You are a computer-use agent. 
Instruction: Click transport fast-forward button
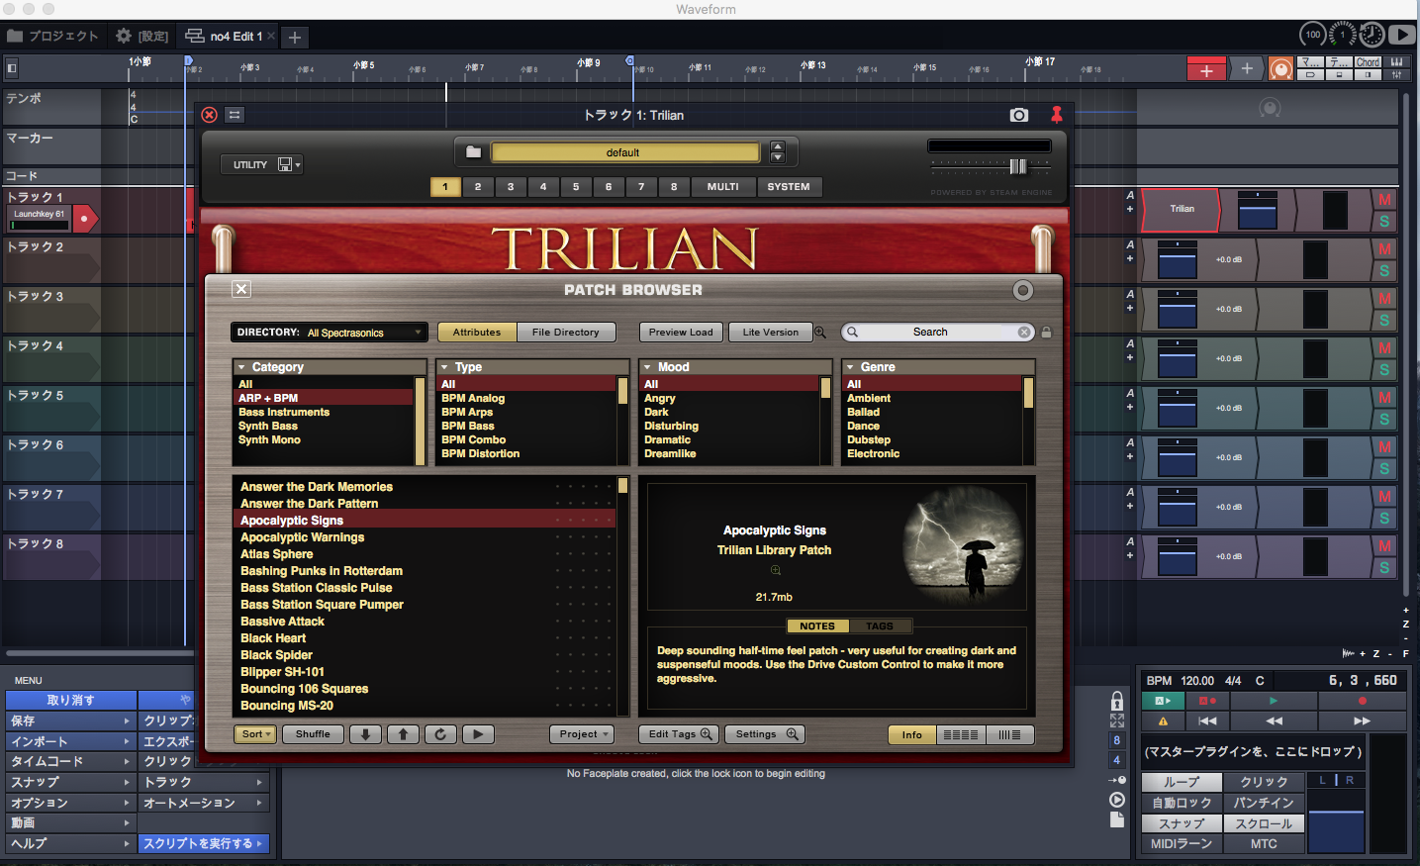click(1362, 721)
